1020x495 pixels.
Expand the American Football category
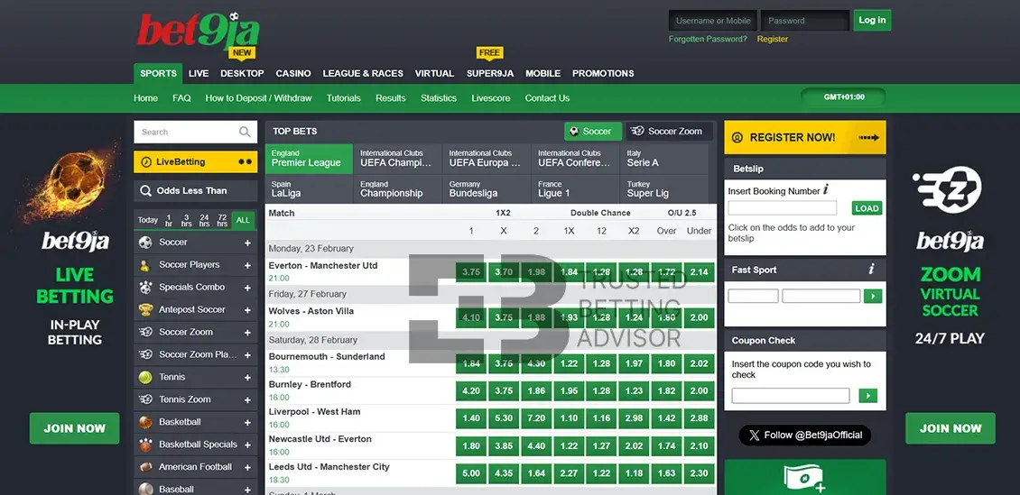pos(247,467)
